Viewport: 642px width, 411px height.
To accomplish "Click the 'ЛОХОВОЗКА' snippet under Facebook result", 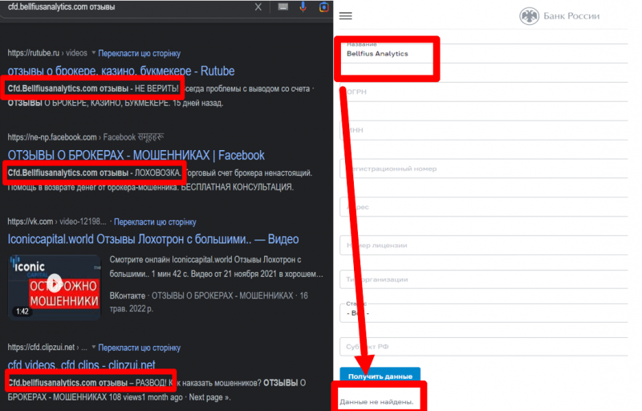I will click(157, 173).
